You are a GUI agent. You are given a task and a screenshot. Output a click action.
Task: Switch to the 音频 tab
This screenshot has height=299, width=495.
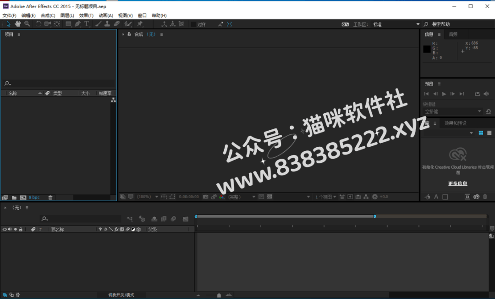pos(453,34)
